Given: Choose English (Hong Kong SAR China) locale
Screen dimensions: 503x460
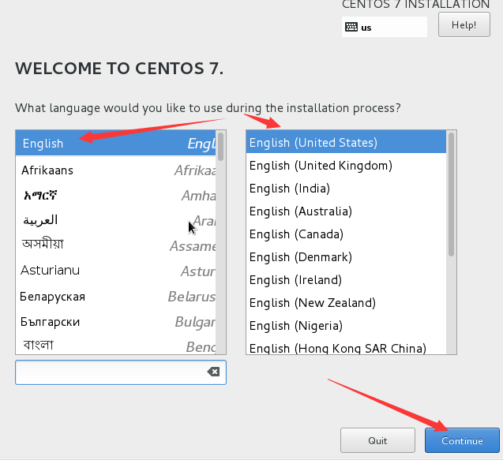Looking at the screenshot, I should pos(346,346).
